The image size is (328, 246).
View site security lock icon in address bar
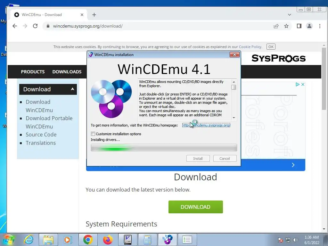click(x=48, y=26)
